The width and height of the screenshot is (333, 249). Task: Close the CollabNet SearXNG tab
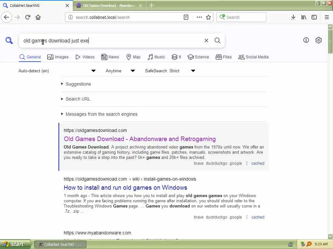67,6
